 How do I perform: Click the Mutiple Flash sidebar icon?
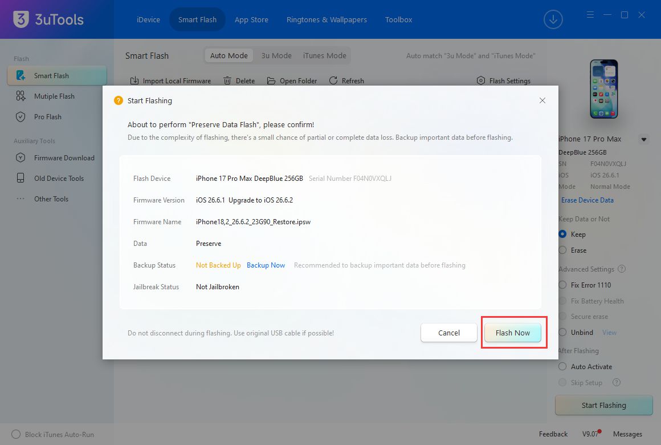tap(21, 96)
